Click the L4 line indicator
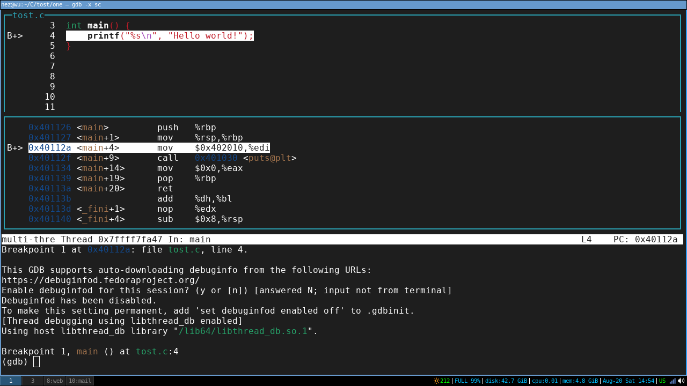This screenshot has width=687, height=386. (587, 240)
